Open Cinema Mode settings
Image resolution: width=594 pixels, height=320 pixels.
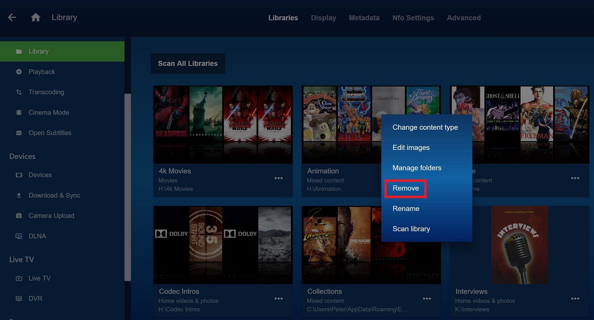[19, 112]
